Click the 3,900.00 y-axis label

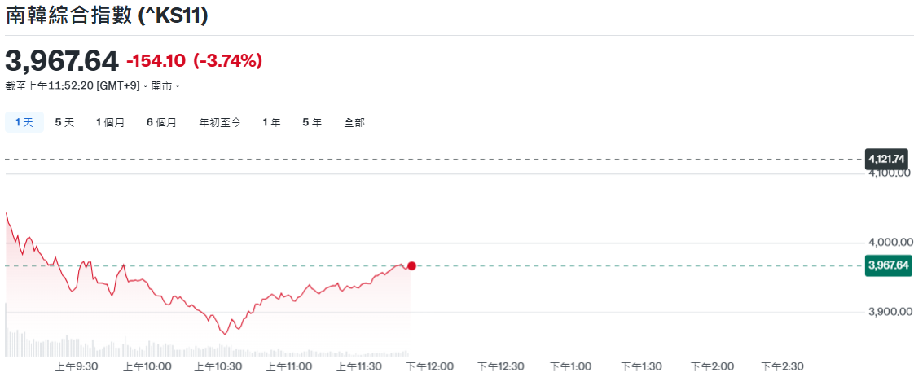[x=890, y=313]
